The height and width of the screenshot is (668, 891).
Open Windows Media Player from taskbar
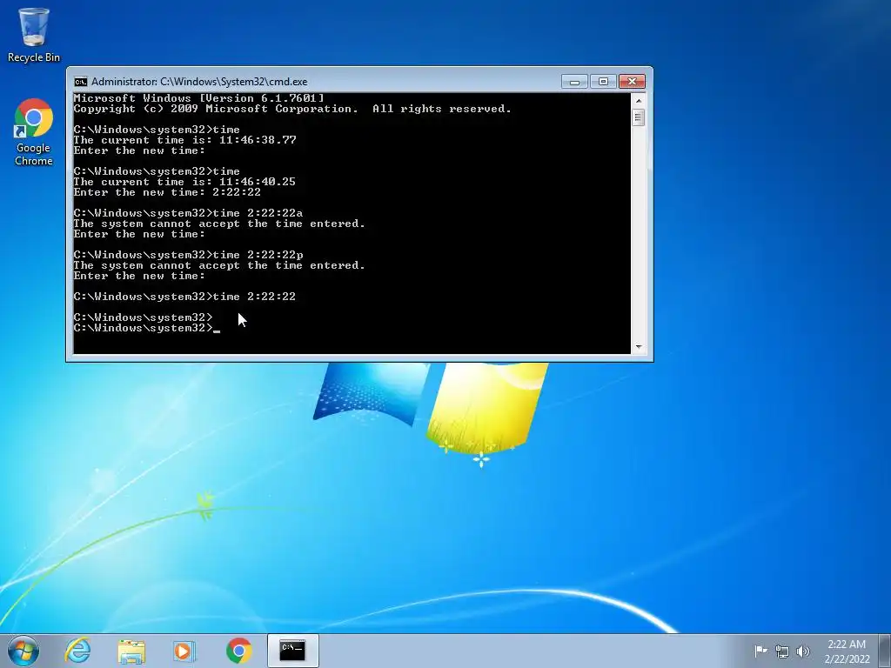(184, 651)
